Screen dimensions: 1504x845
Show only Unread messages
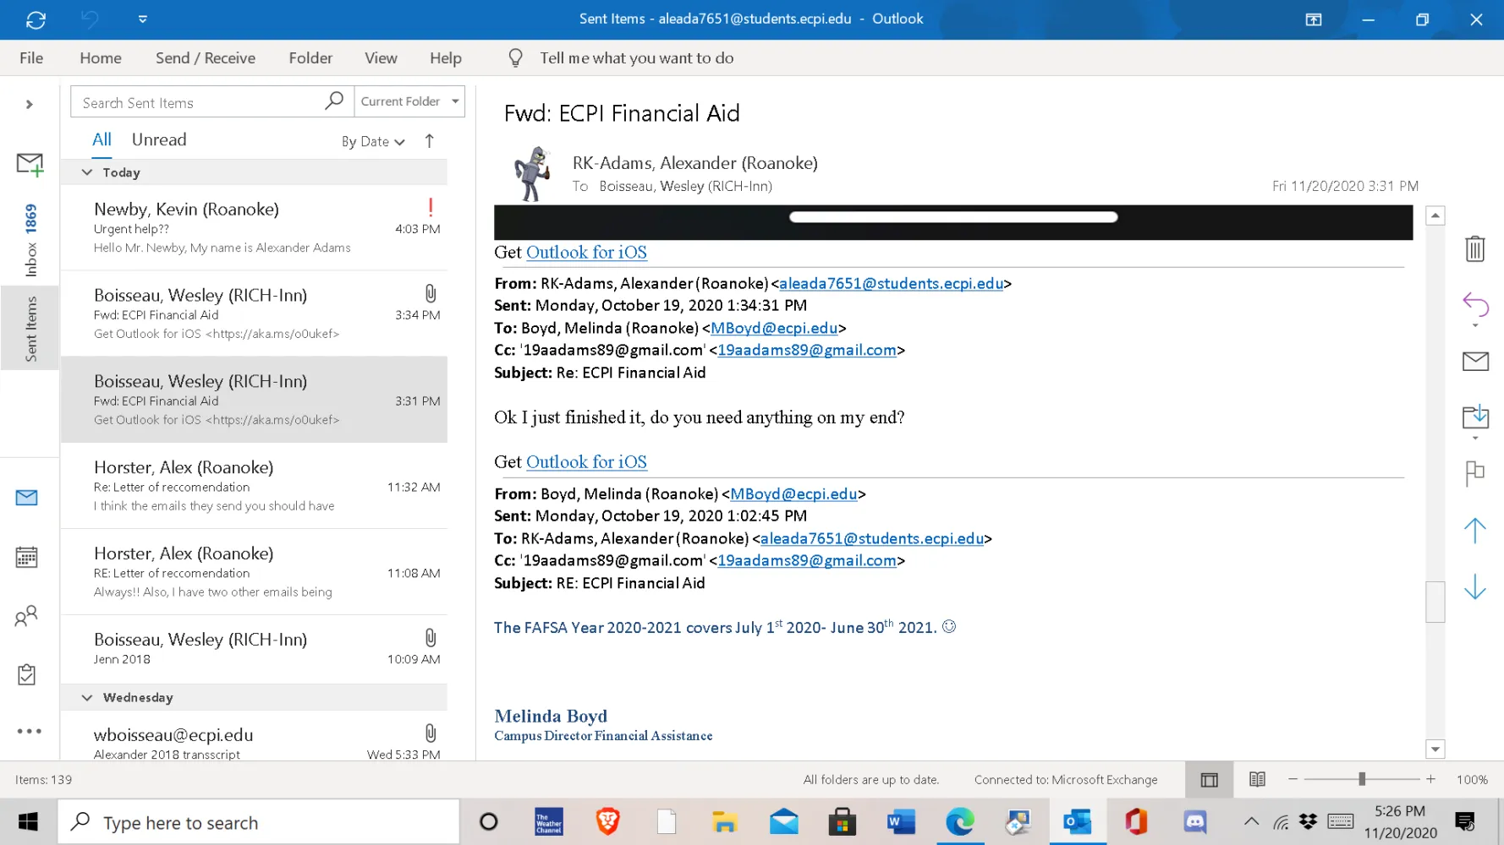pyautogui.click(x=159, y=139)
